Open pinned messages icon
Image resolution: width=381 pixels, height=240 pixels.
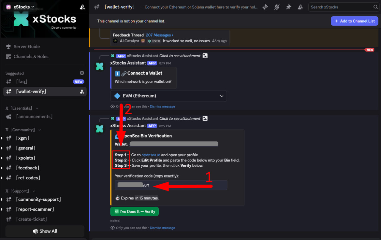pyautogui.click(x=288, y=7)
